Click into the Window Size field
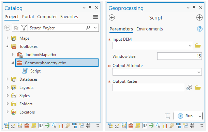The height and width of the screenshot is (132, 208). 179,56
